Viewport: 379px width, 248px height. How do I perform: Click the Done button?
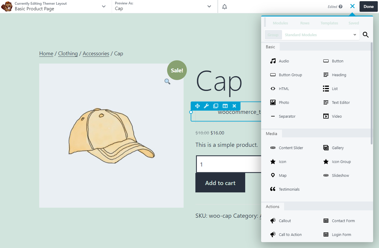coord(368,6)
